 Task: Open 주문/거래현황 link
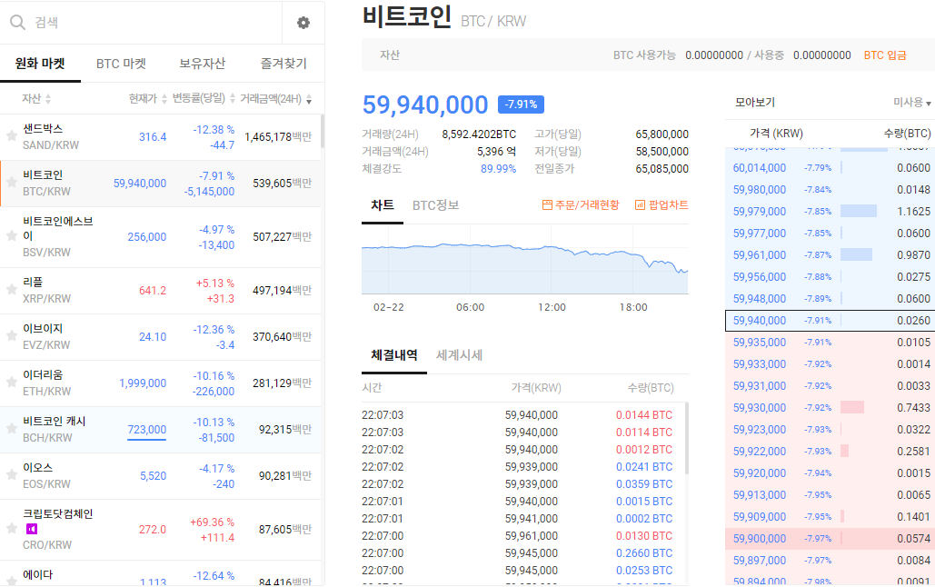[x=581, y=205]
